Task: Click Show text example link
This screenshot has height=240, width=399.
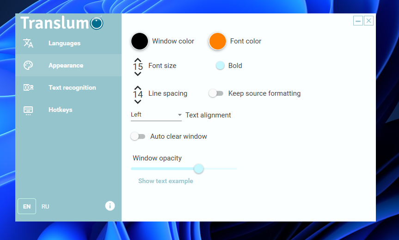Action: (166, 181)
